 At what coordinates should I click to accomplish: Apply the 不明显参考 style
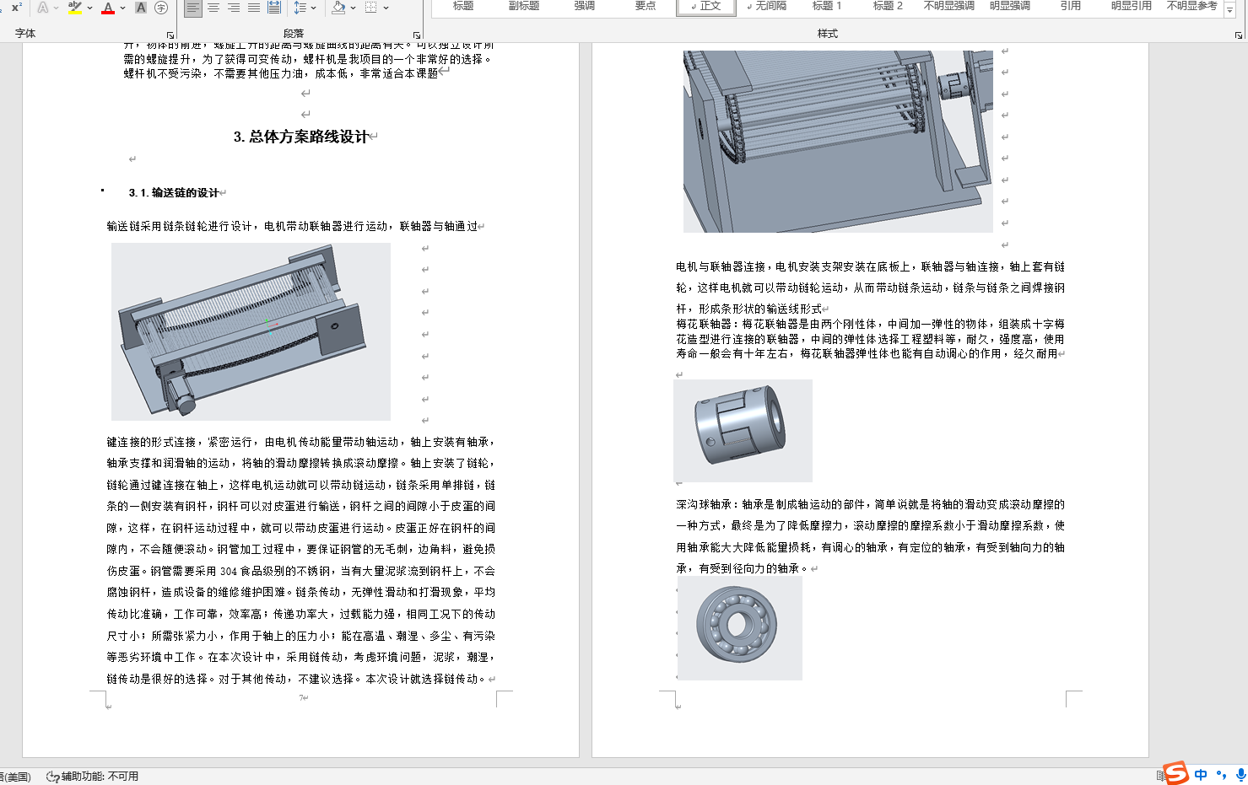tap(1192, 7)
